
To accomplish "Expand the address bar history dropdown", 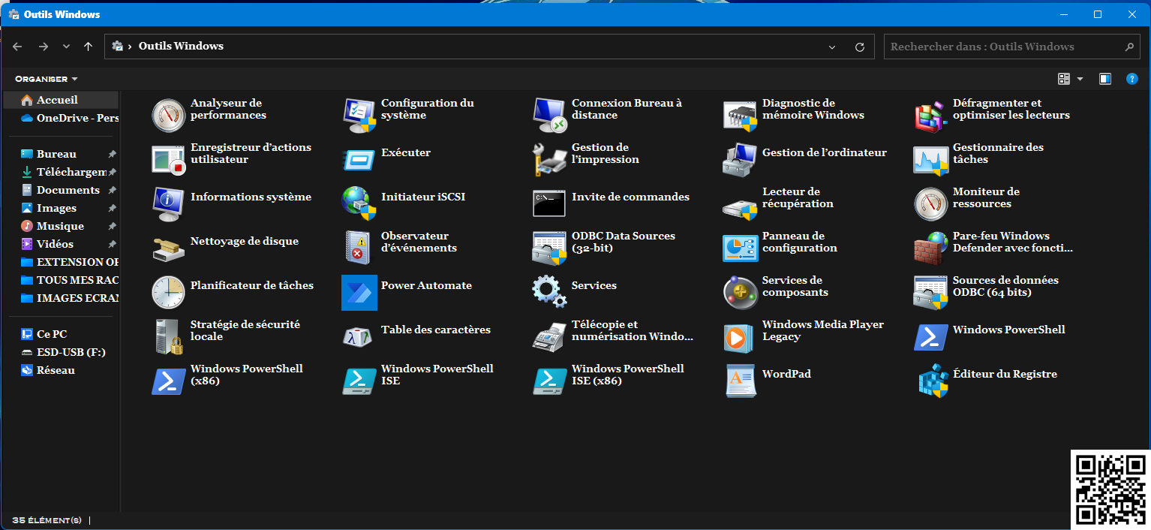I will (x=832, y=47).
